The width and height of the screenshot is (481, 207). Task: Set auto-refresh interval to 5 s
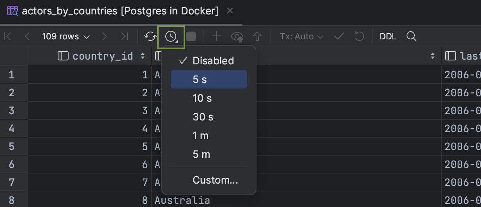click(209, 80)
